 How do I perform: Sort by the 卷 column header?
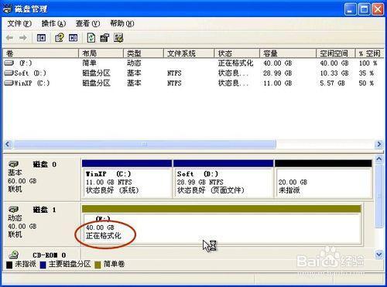tap(40, 53)
